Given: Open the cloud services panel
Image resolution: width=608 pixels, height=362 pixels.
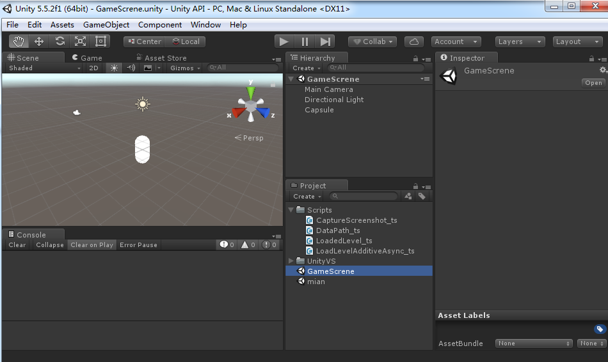Looking at the screenshot, I should click(x=413, y=41).
